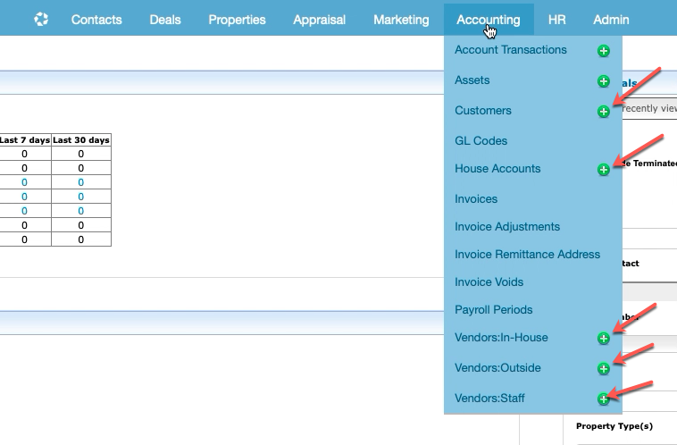Open the HR menu

tap(556, 20)
